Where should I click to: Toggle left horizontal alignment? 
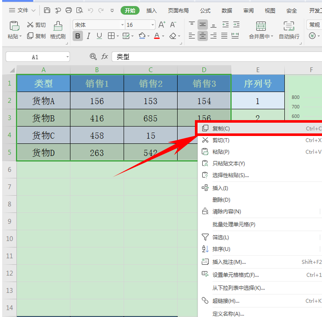coord(192,36)
